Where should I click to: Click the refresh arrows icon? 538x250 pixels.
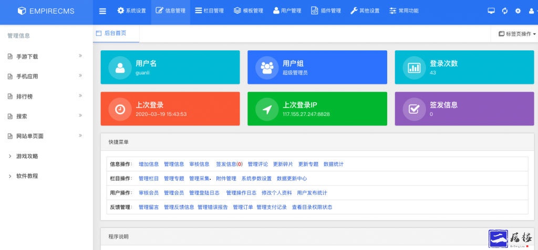click(505, 11)
